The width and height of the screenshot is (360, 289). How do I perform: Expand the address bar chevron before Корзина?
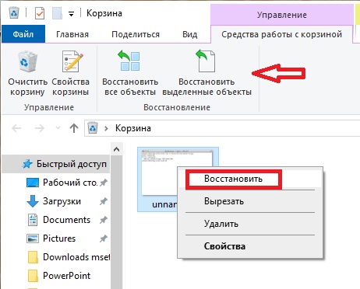click(x=106, y=128)
